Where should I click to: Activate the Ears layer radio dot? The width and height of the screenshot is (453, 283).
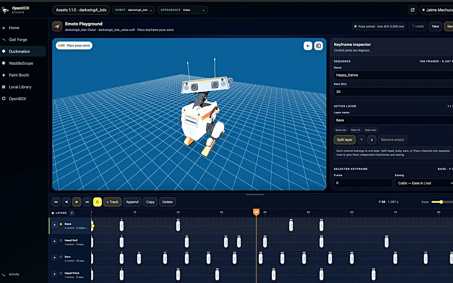coord(61,257)
